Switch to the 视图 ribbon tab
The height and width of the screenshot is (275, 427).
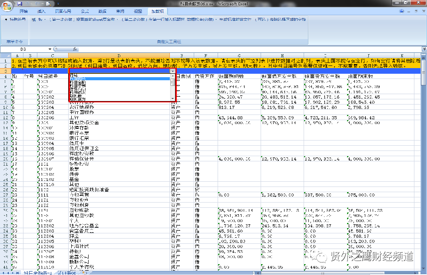click(x=138, y=11)
